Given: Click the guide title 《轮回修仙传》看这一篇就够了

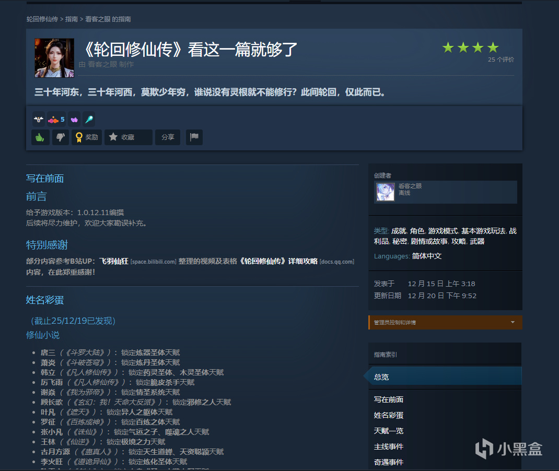Looking at the screenshot, I should pyautogui.click(x=190, y=50).
